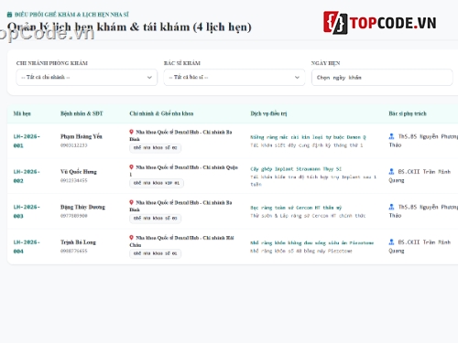Click the location pin in row LH-2026-002

(x=131, y=167)
